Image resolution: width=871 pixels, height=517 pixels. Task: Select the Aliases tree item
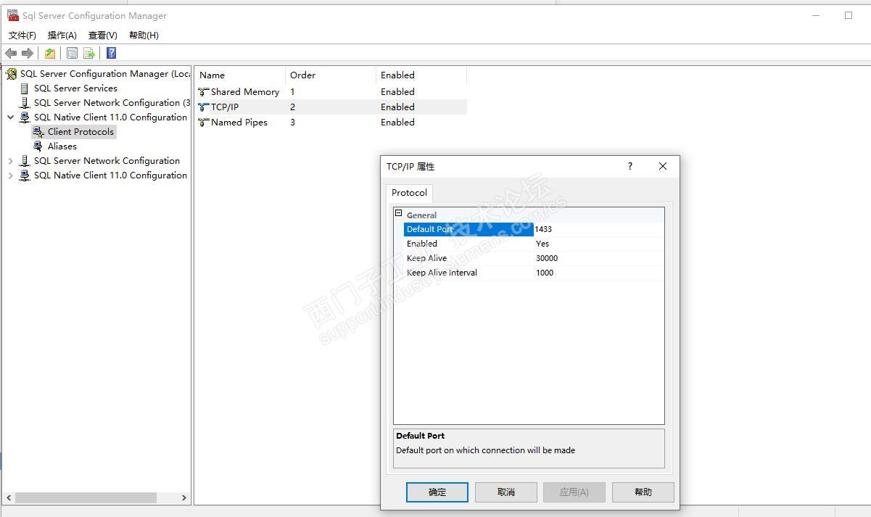coord(62,146)
